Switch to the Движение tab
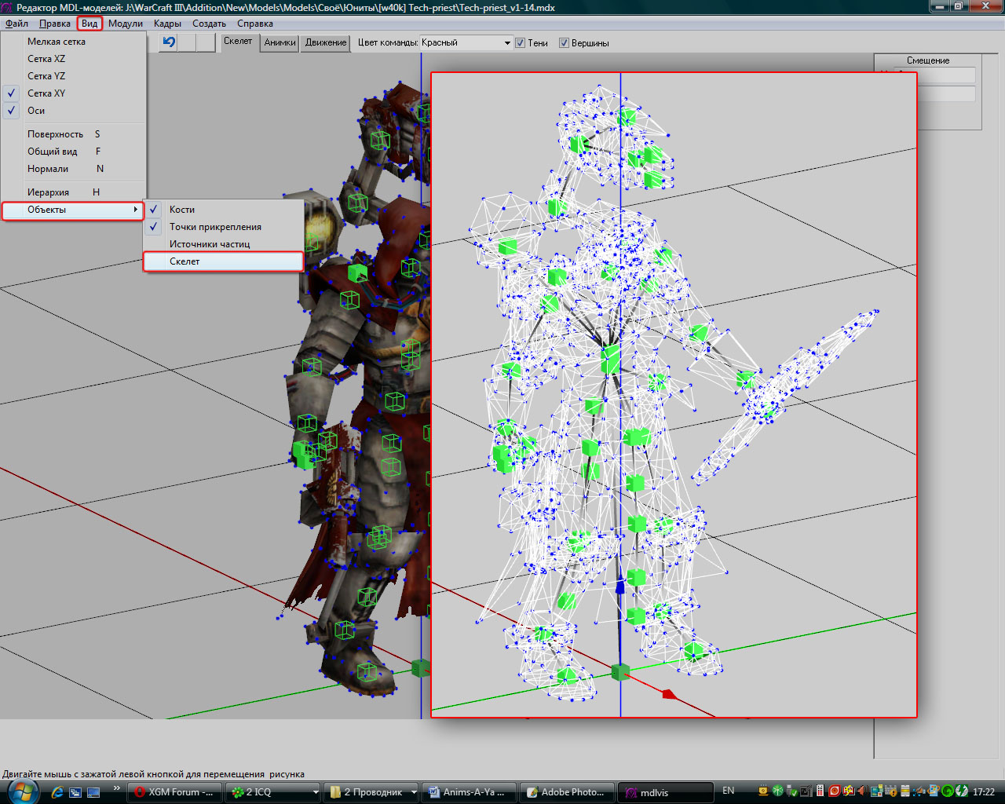Viewport: 1005px width, 804px height. (325, 42)
